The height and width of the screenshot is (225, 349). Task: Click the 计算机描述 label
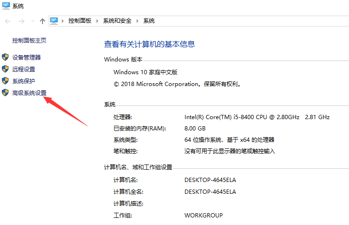tap(129, 203)
